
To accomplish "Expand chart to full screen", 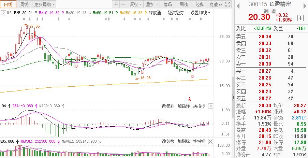I will pyautogui.click(x=228, y=4).
